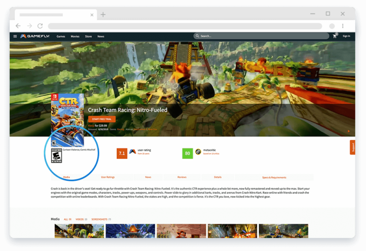The height and width of the screenshot is (251, 366).
Task: Close the current browser tab
Action: tap(92, 15)
